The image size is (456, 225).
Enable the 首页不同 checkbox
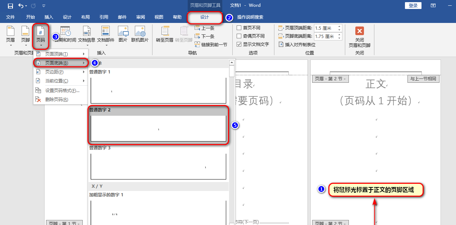(x=239, y=28)
